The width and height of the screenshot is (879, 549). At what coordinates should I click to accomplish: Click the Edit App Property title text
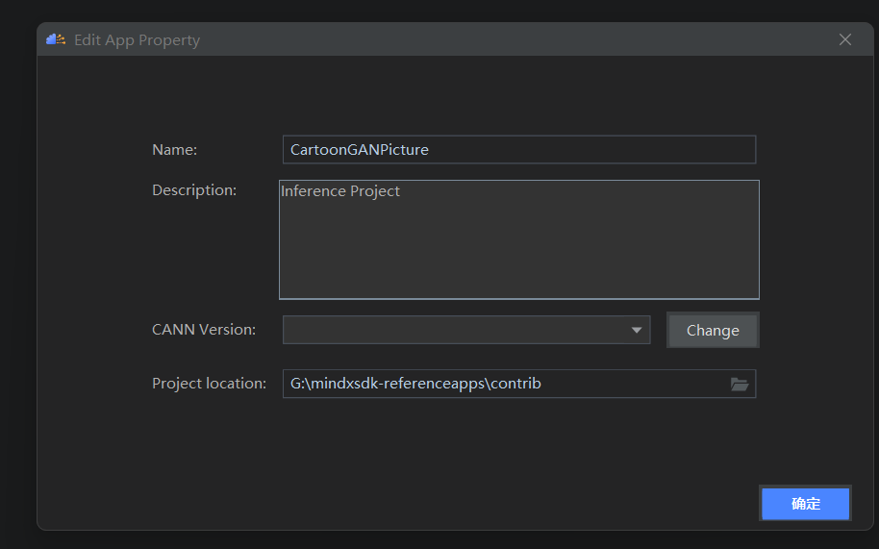coord(137,40)
